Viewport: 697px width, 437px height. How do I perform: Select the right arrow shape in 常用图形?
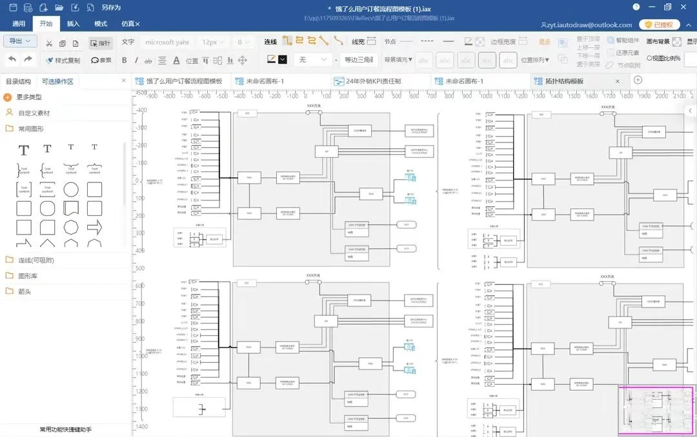[94, 228]
